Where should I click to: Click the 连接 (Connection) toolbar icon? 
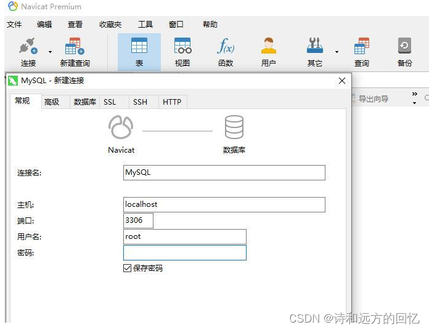point(28,46)
